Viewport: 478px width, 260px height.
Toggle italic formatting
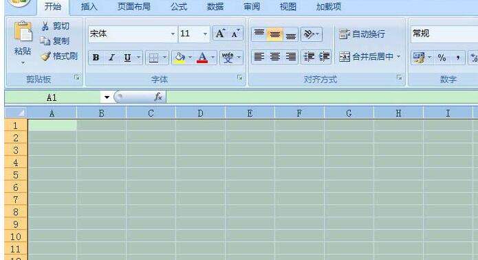(111, 58)
